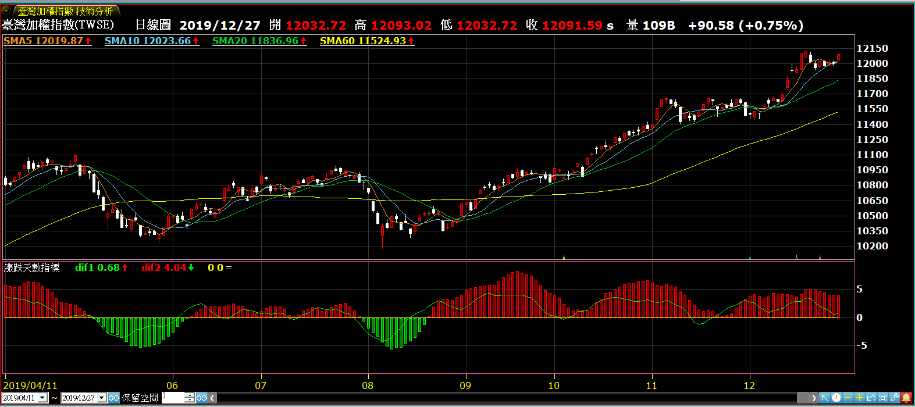Click the 漲跌天數指標 indicator name
This screenshot has width=915, height=407.
[x=32, y=267]
